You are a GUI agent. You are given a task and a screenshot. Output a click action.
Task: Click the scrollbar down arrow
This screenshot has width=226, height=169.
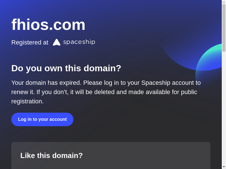tap(224, 167)
